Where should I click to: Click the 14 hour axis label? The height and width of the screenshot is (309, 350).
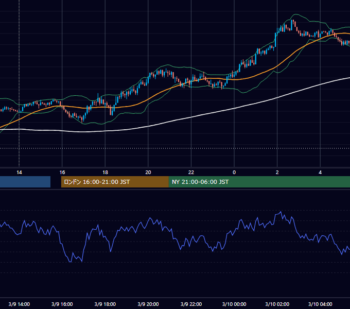[x=19, y=173]
